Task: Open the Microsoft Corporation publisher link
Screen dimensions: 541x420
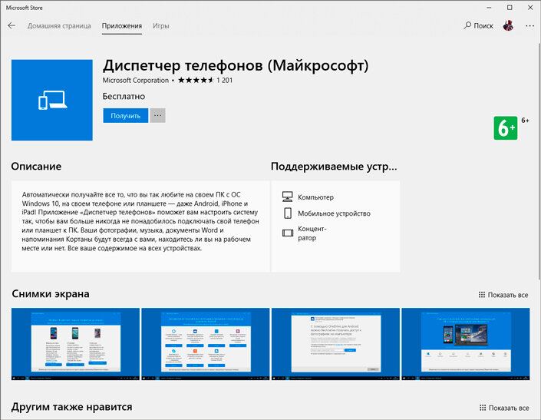Action: (136, 81)
